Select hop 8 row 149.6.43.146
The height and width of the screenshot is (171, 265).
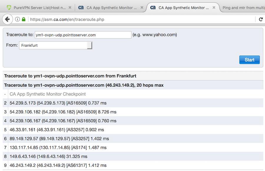(133, 156)
